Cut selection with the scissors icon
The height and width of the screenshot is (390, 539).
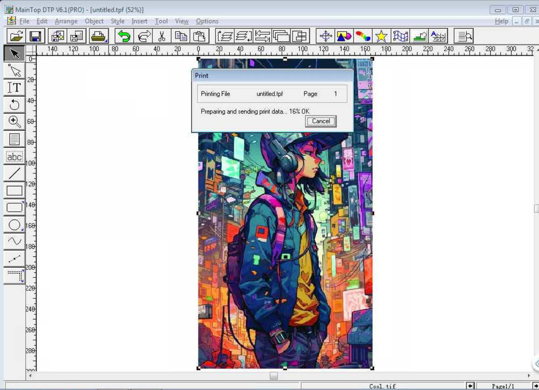pos(162,36)
